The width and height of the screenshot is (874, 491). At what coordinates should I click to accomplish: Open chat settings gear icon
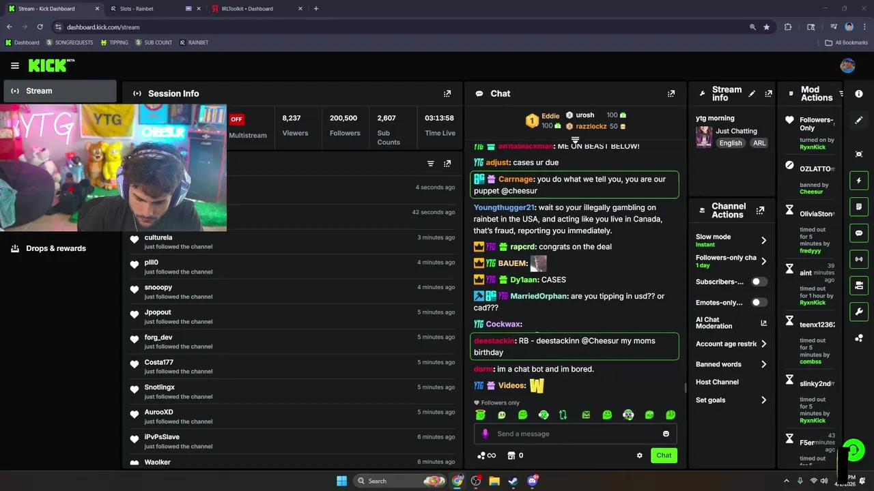coord(639,456)
